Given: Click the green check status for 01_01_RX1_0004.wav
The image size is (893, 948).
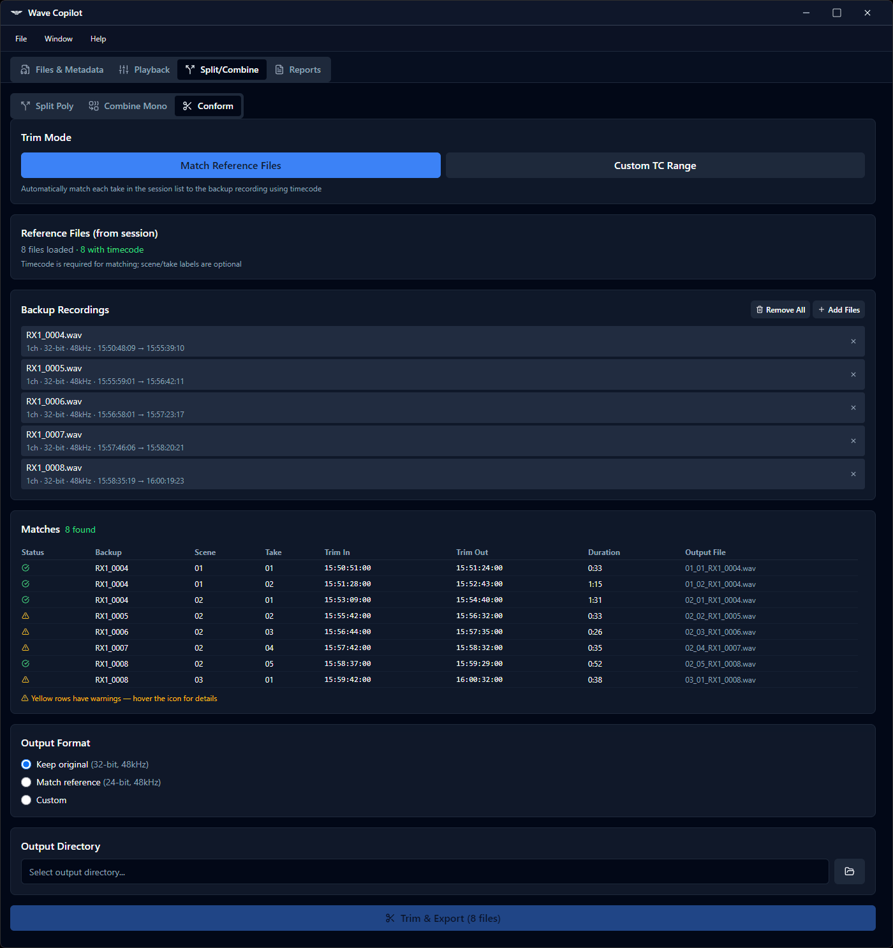Looking at the screenshot, I should pos(26,568).
